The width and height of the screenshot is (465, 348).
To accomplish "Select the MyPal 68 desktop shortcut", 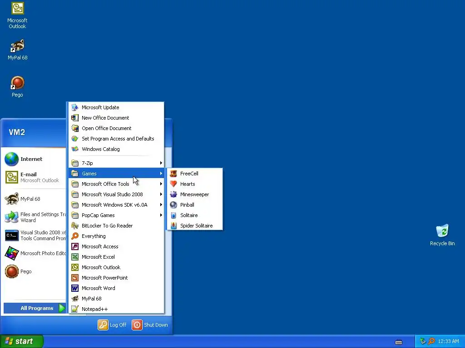I will (x=17, y=49).
